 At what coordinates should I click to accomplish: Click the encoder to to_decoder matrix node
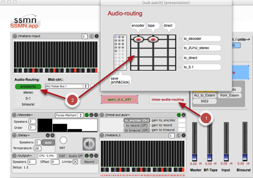138,39
